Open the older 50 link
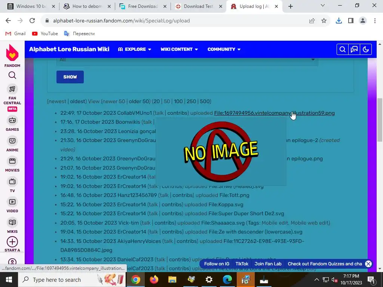 pos(139,101)
